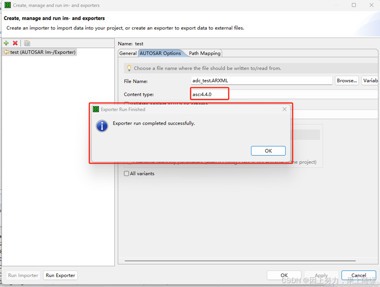Viewport: 380px width, 287px height.
Task: Open the Path Mapping tab
Action: 205,53
